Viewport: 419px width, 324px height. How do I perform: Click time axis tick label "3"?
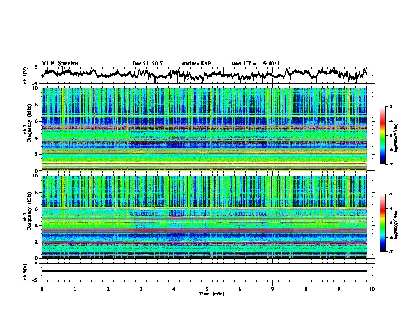point(141,289)
